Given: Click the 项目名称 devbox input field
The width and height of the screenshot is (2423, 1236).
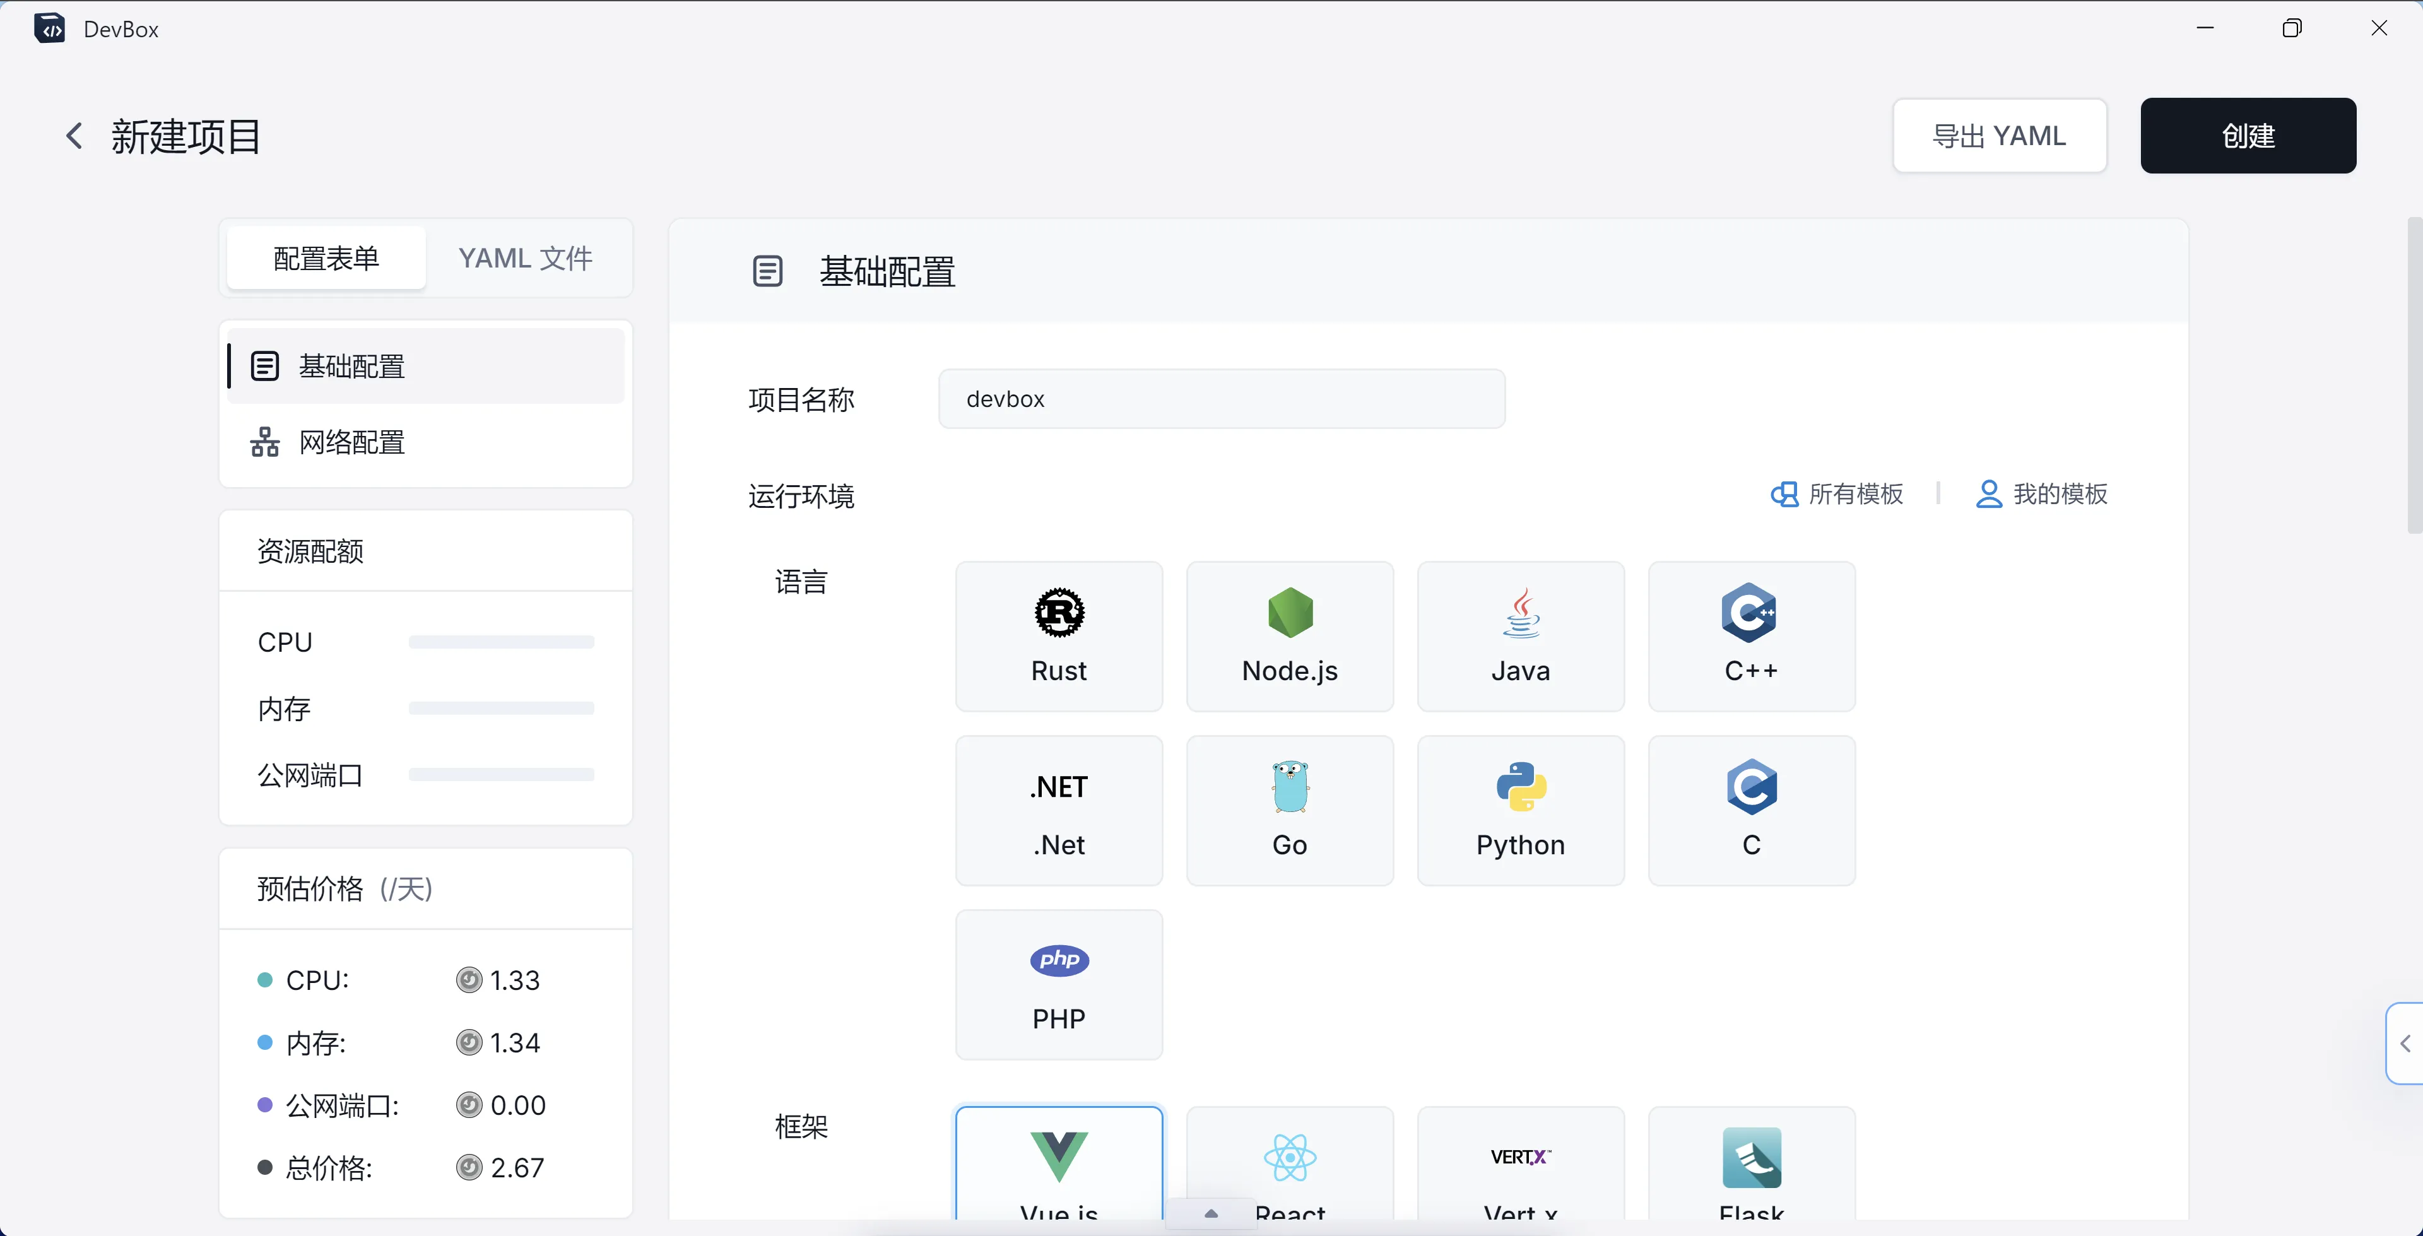Looking at the screenshot, I should (x=1221, y=399).
